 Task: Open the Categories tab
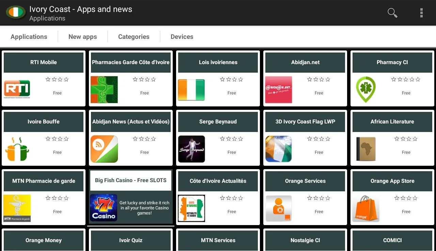pos(134,36)
